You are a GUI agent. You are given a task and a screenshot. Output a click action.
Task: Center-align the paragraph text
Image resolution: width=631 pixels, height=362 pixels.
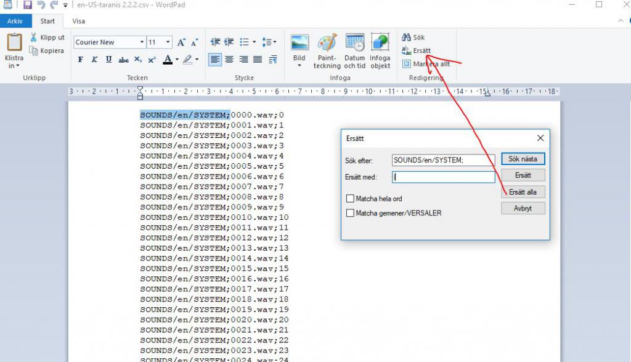[x=229, y=60]
